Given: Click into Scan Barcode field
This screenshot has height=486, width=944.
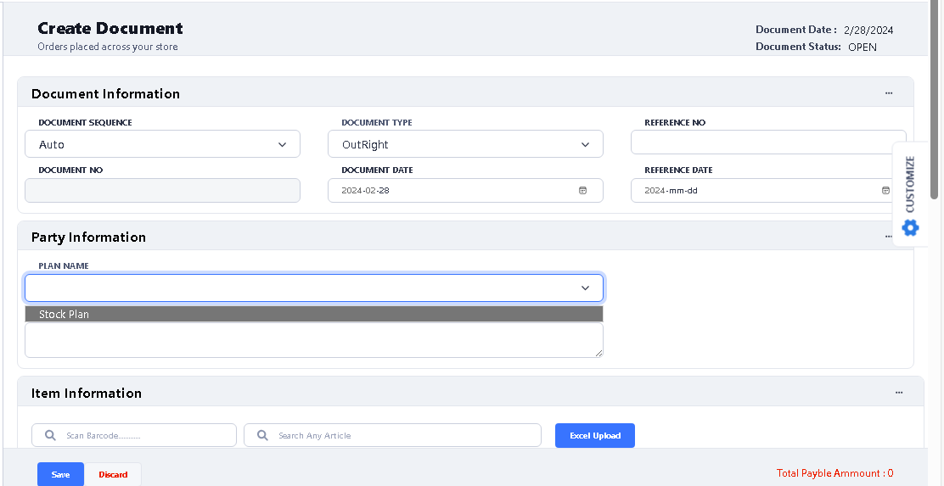Looking at the screenshot, I should pyautogui.click(x=144, y=435).
